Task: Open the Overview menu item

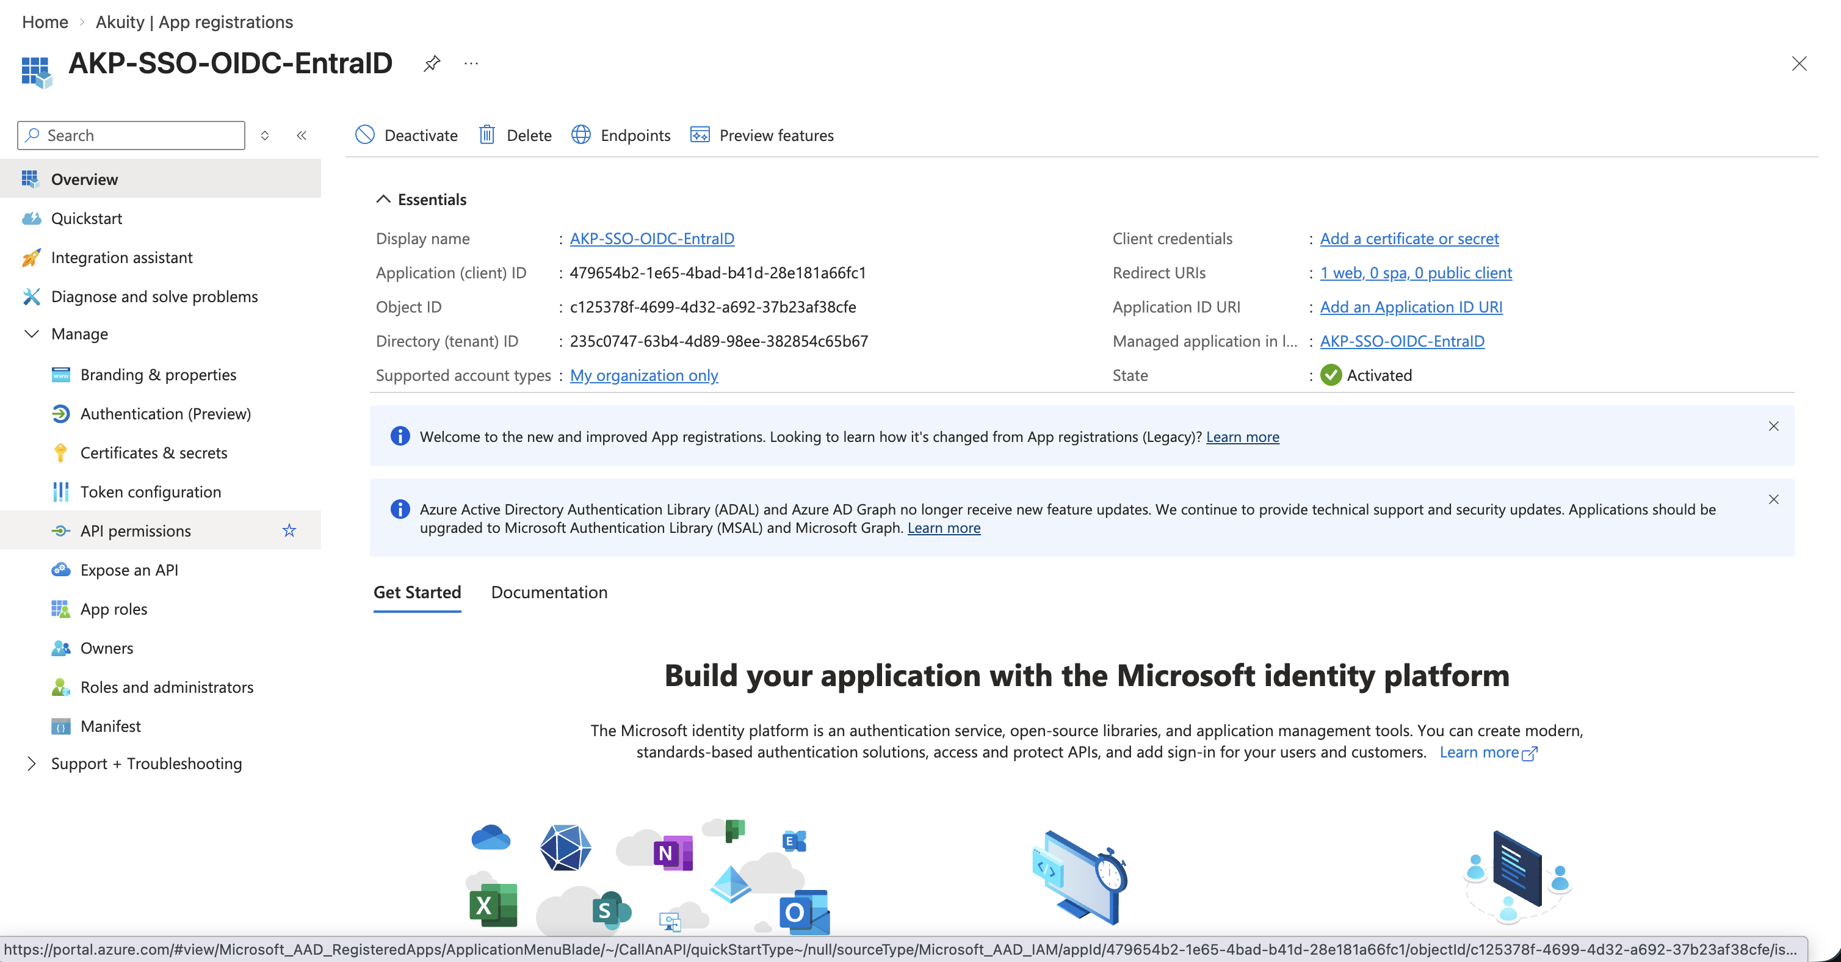Action: tap(161, 179)
